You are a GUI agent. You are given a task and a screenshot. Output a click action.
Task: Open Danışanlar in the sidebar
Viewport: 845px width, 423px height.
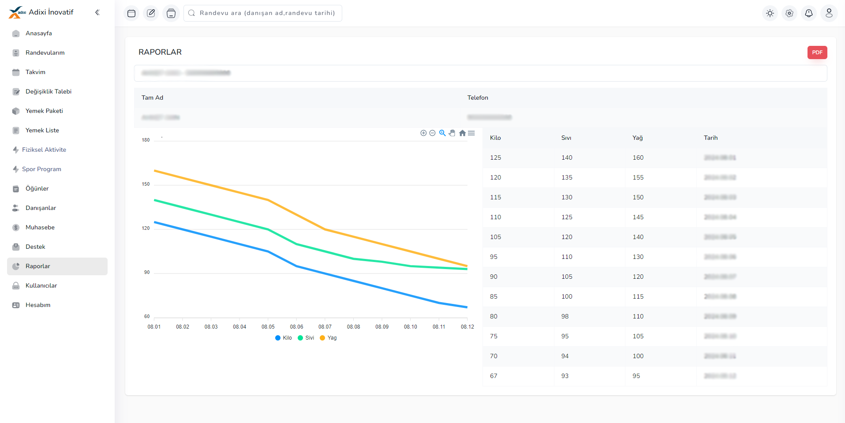click(x=57, y=208)
